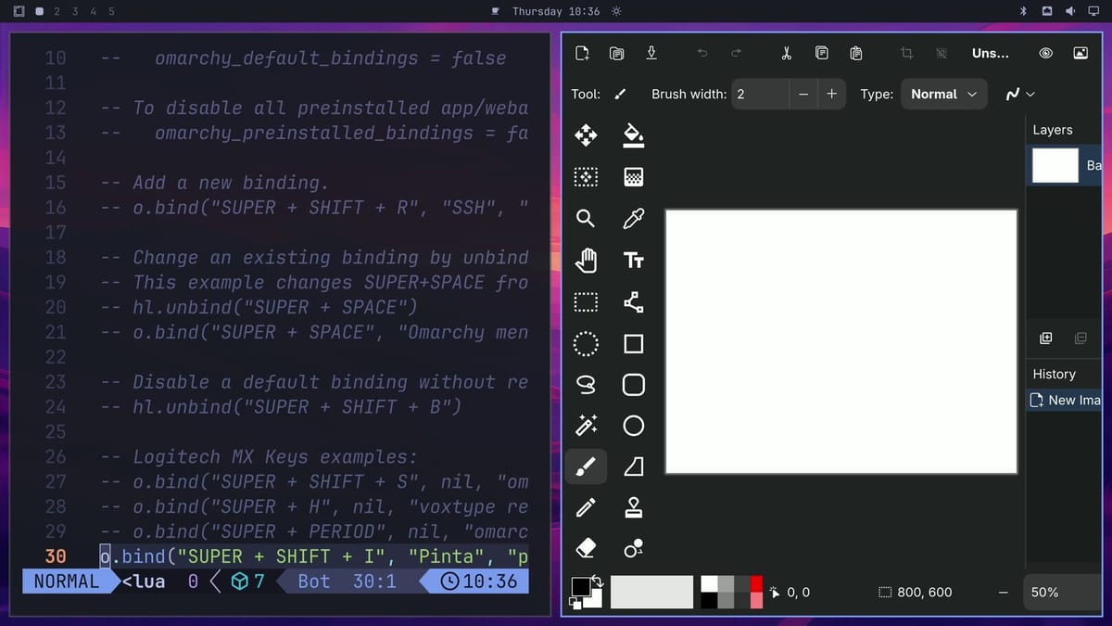Viewport: 1112px width, 626px height.
Task: Pick the pink palette swatch
Action: 756,600
